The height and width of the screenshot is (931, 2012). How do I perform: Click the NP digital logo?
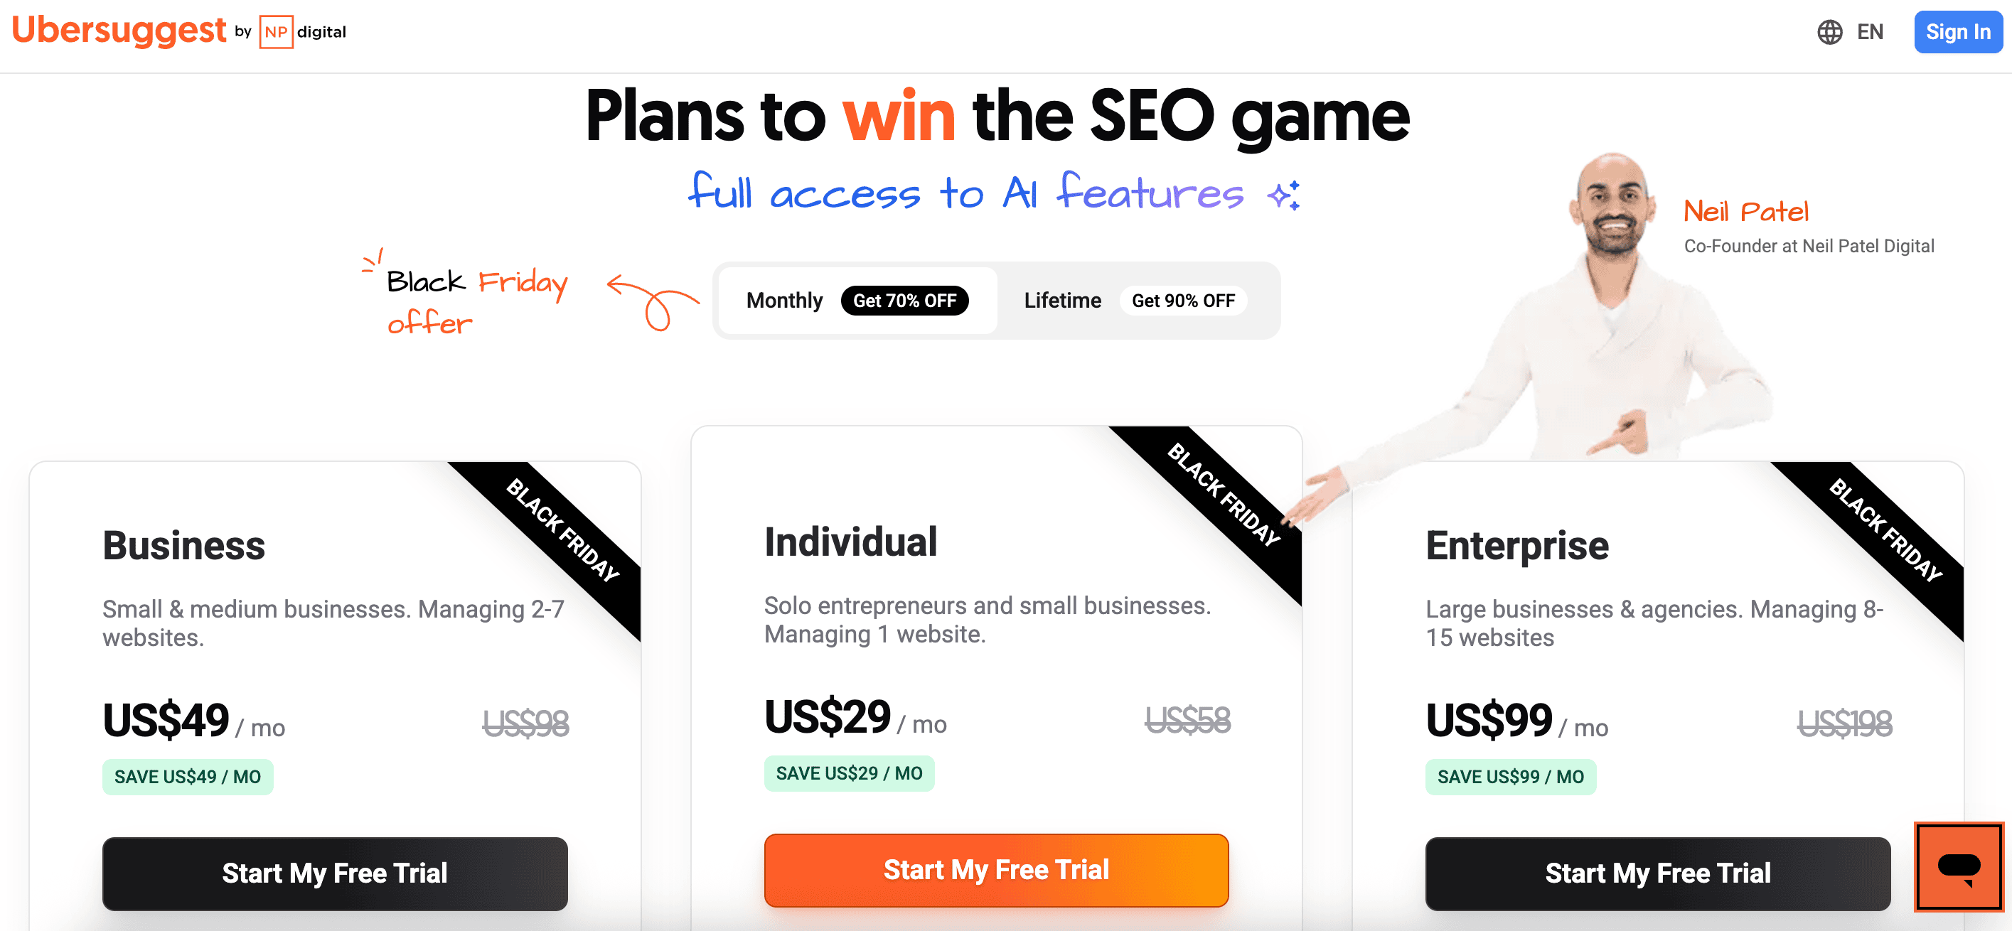click(x=300, y=32)
